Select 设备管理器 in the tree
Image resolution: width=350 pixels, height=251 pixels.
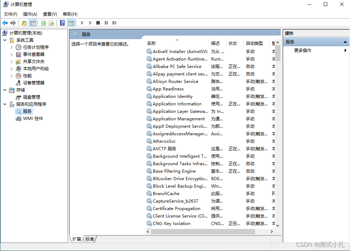(34, 83)
